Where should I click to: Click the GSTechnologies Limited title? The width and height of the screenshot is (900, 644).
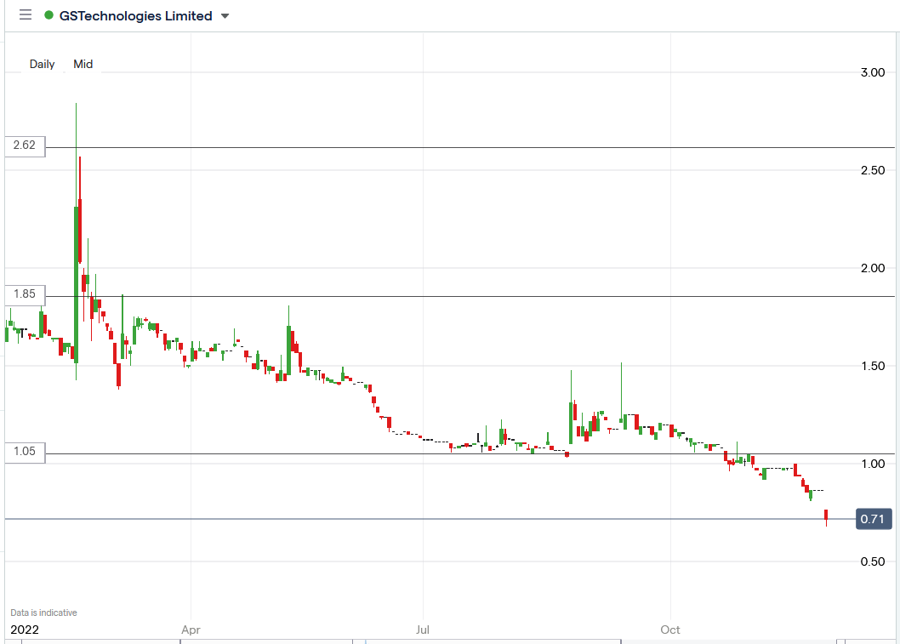point(135,16)
